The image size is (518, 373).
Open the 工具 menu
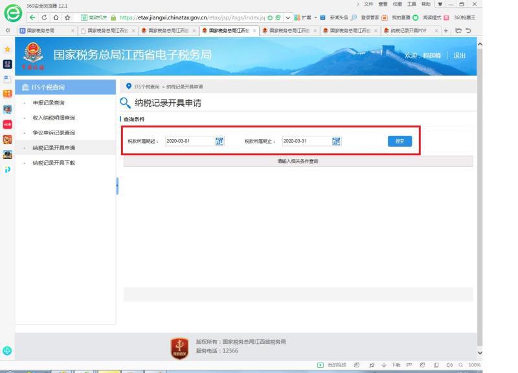[412, 4]
